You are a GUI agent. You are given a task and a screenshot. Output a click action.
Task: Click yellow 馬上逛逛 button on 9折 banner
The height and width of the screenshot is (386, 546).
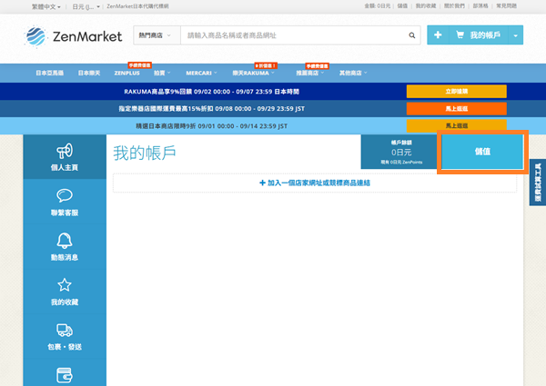coord(457,125)
